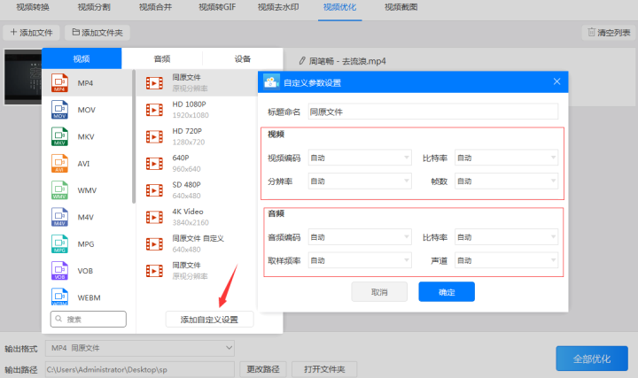Switch to the 视频去水印 tab
The height and width of the screenshot is (378, 638).
click(278, 7)
